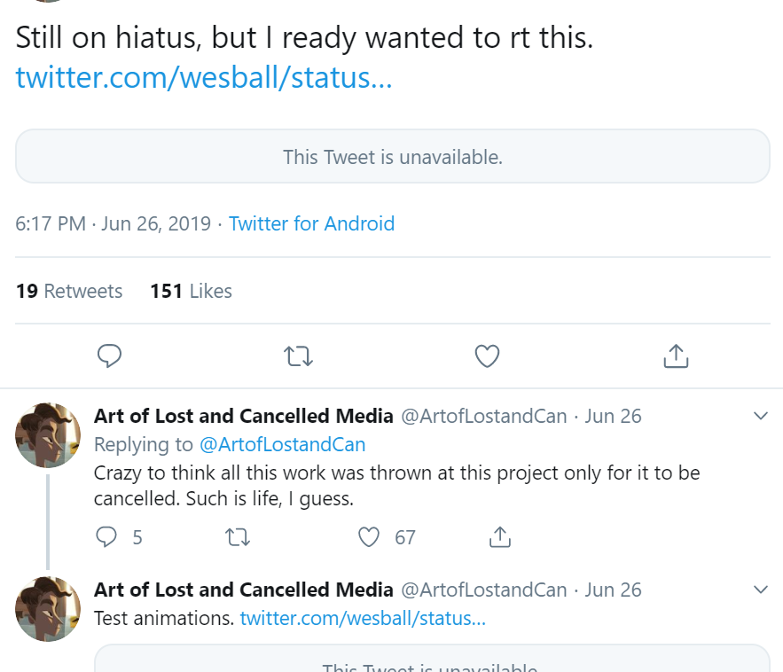Click the 'This Tweet is unavailable' quoted box
Image resolution: width=783 pixels, height=672 pixels.
(393, 156)
